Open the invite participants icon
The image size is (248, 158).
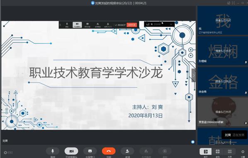pyautogui.click(x=127, y=151)
